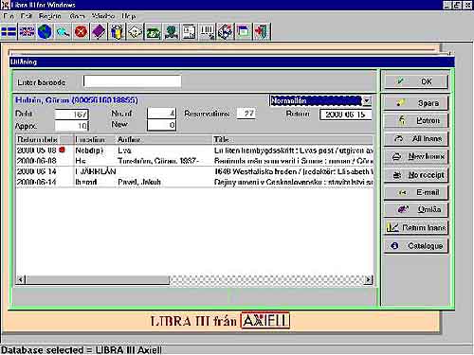This screenshot has height=355, width=474.
Task: Click the AXIELL logo in the background window
Action: pos(265,321)
